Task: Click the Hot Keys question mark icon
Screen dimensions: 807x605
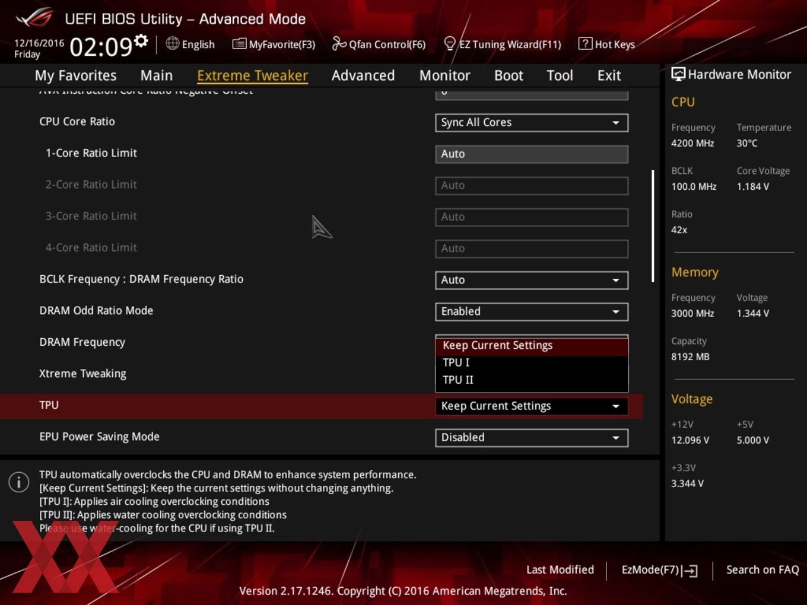Action: pyautogui.click(x=585, y=43)
